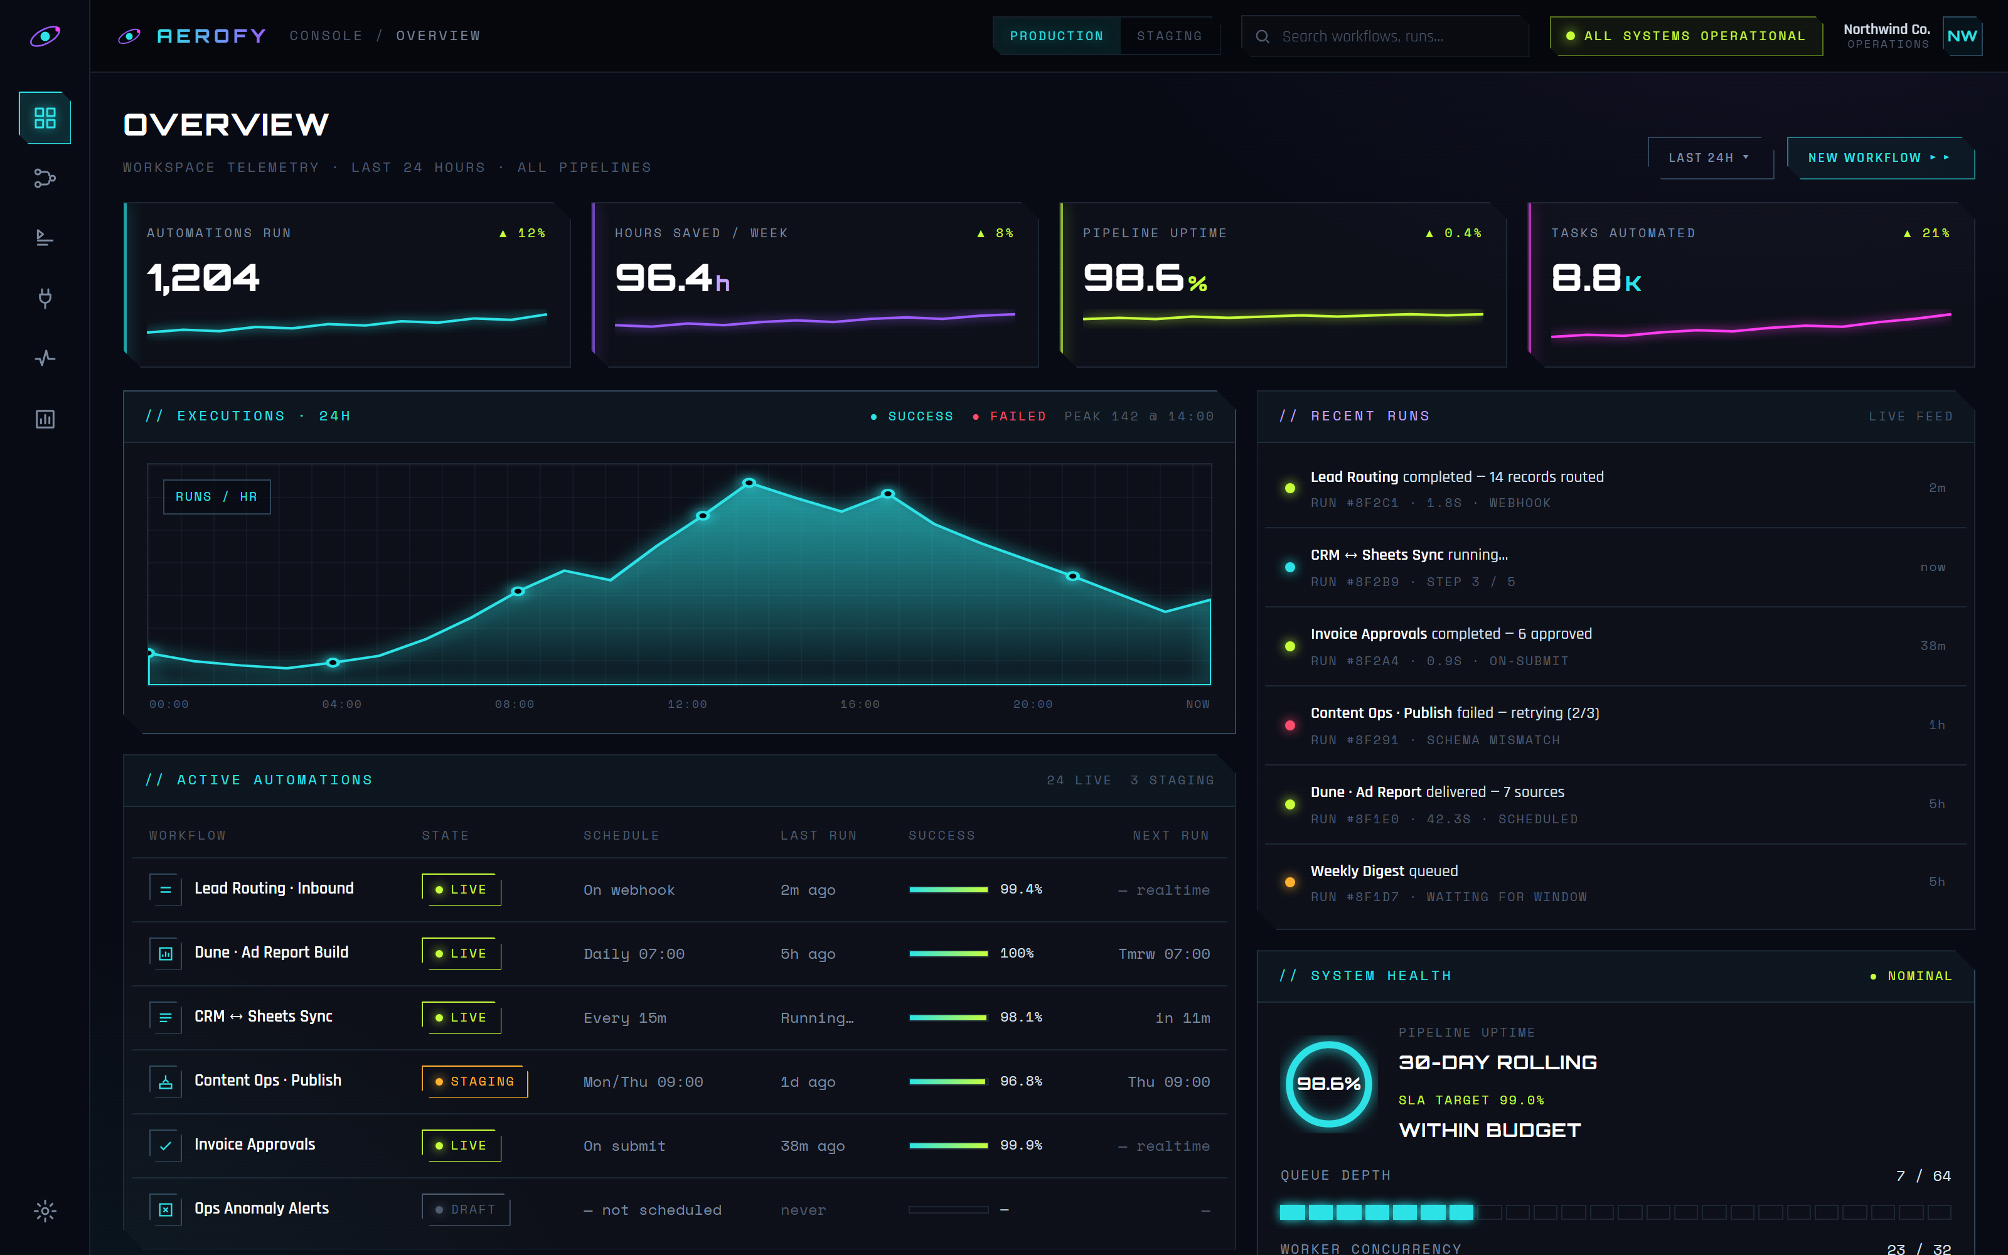2008x1255 pixels.
Task: Click the '24 LIVE' count in Active Automations
Action: [x=1079, y=779]
